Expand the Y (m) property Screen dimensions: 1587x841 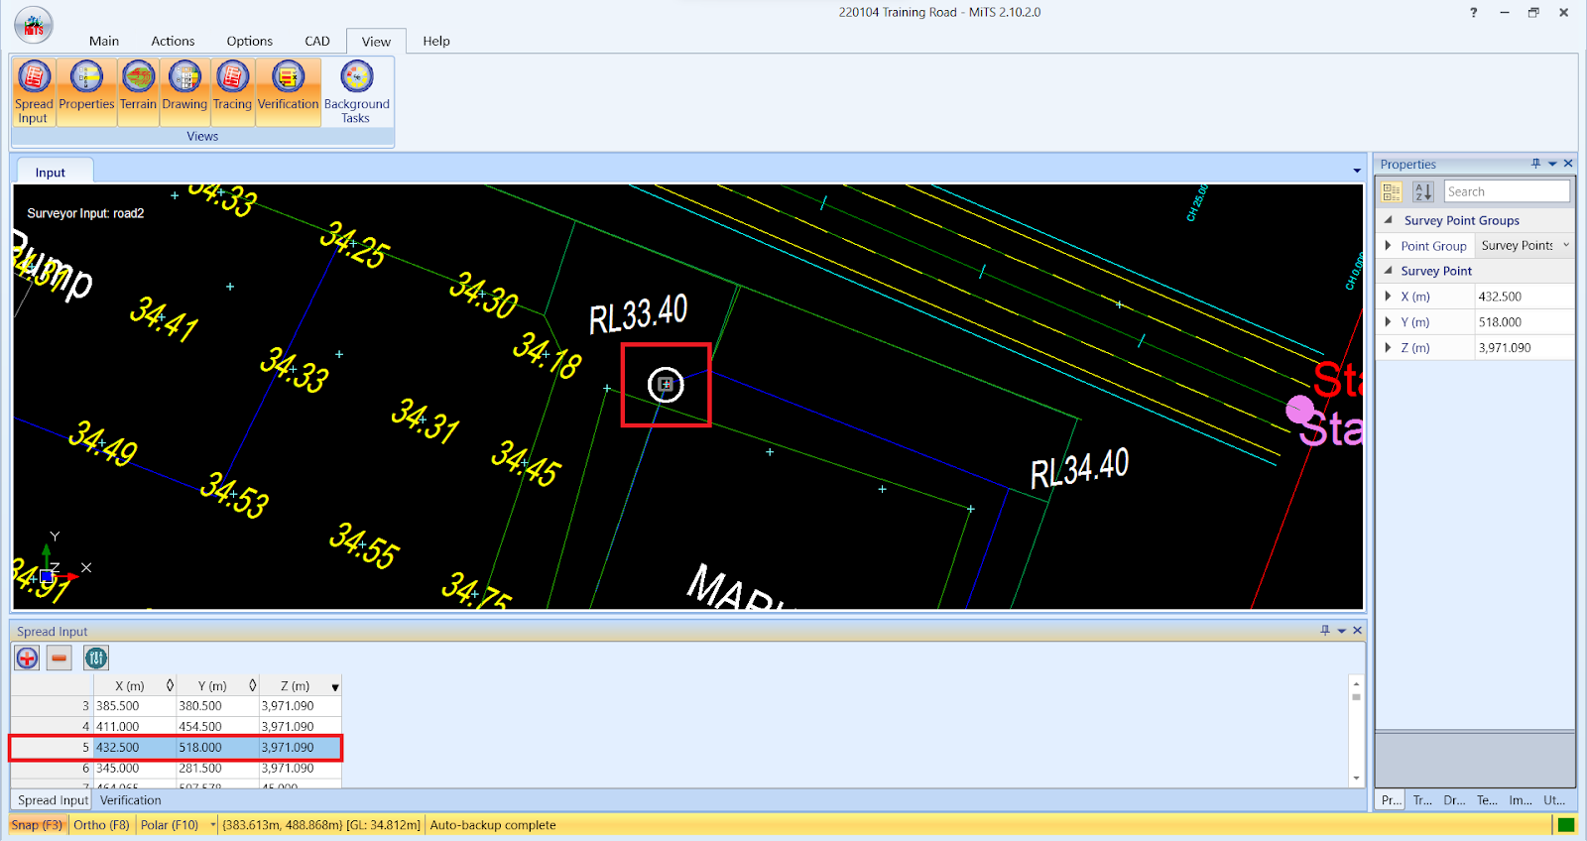[1388, 322]
